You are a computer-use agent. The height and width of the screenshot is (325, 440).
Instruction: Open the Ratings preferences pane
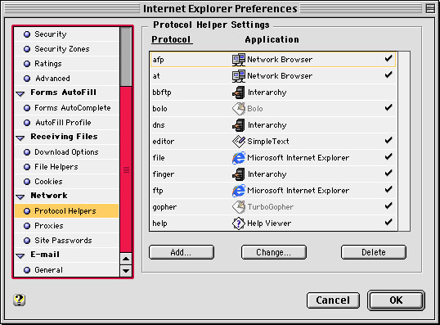[x=67, y=64]
